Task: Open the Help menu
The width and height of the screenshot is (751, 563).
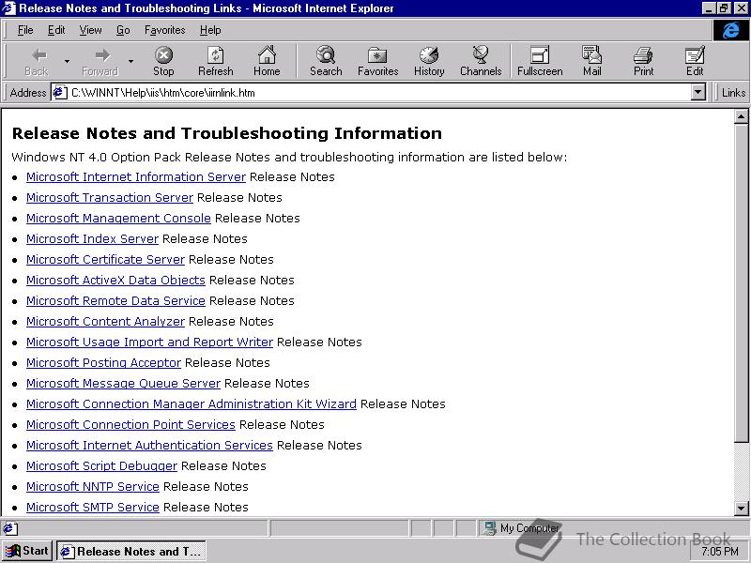Action: click(x=210, y=30)
